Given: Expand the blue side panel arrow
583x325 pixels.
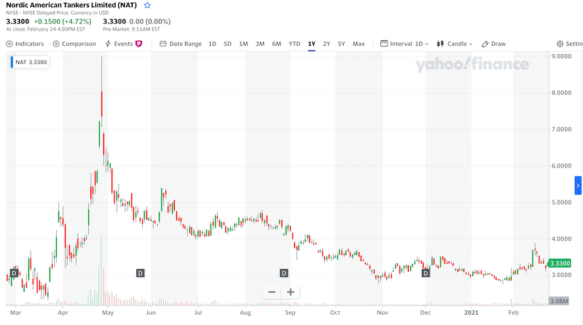Looking at the screenshot, I should (x=578, y=186).
